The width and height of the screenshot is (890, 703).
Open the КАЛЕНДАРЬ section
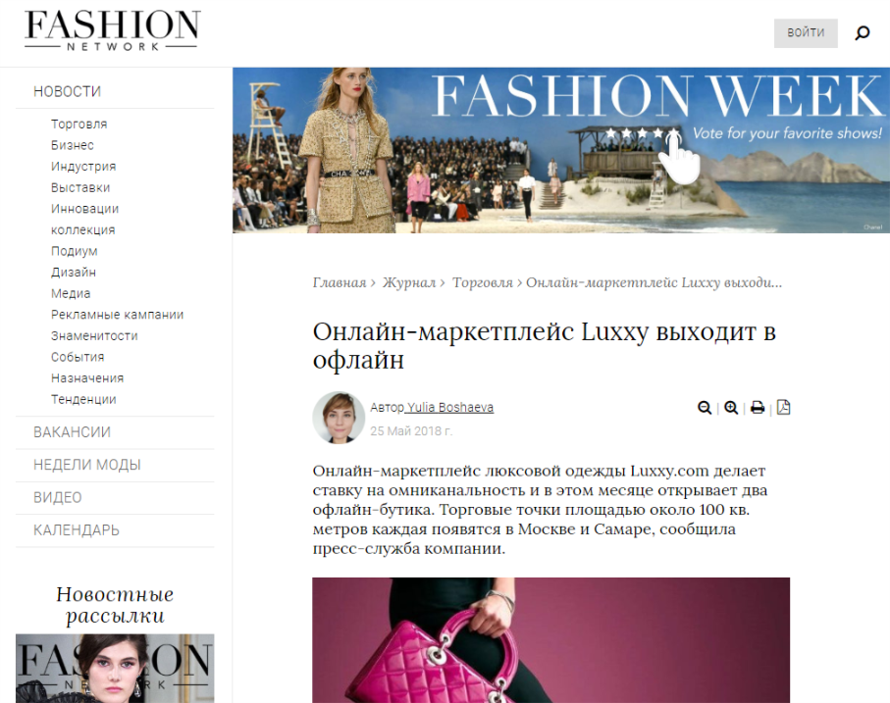[77, 530]
